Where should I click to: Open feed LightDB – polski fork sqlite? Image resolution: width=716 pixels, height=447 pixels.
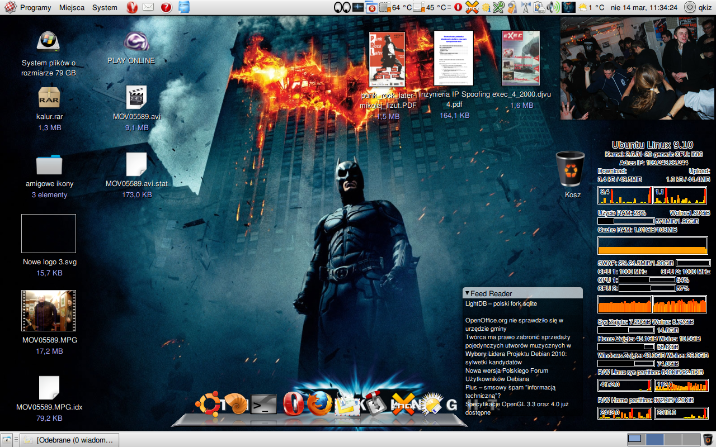501,303
